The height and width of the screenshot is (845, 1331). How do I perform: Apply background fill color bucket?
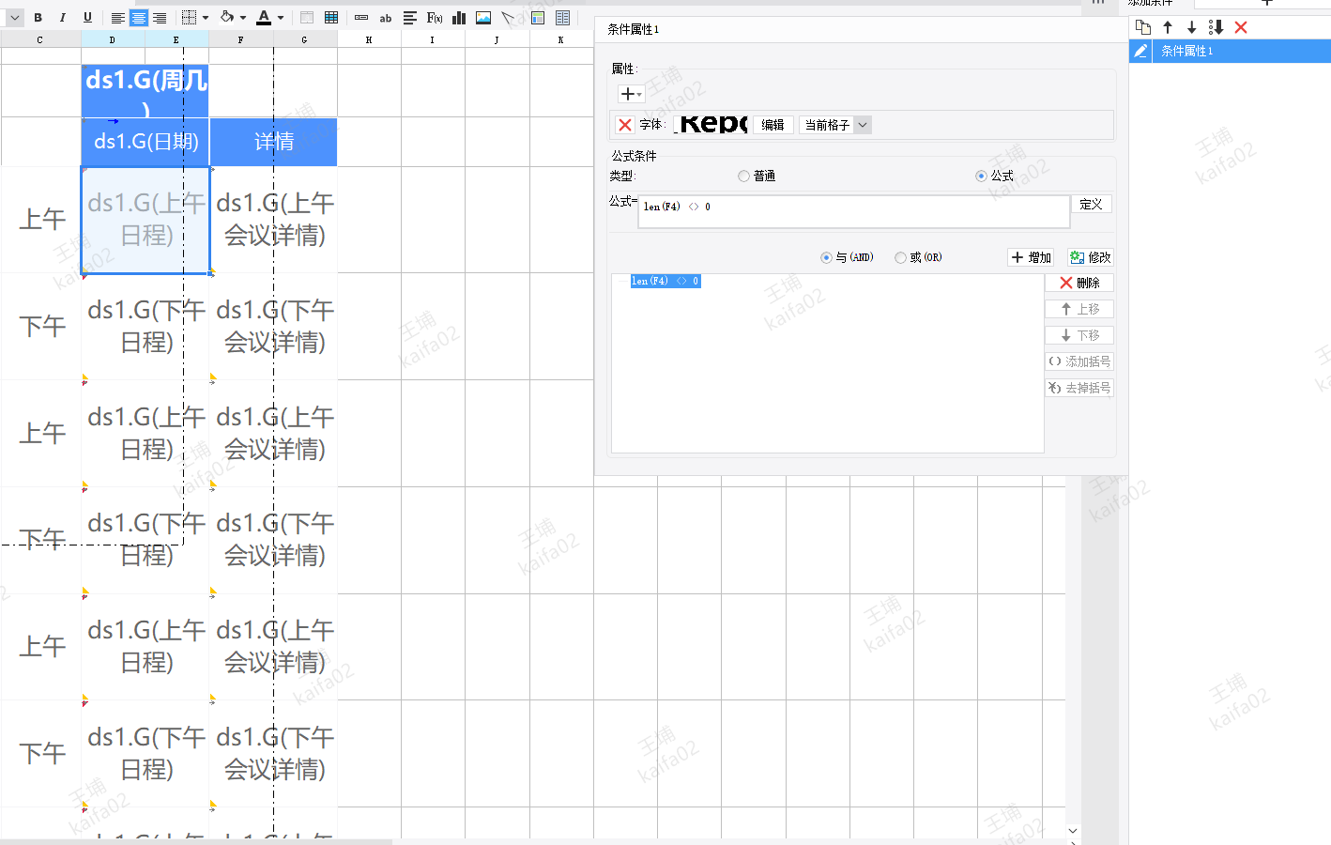pos(227,17)
